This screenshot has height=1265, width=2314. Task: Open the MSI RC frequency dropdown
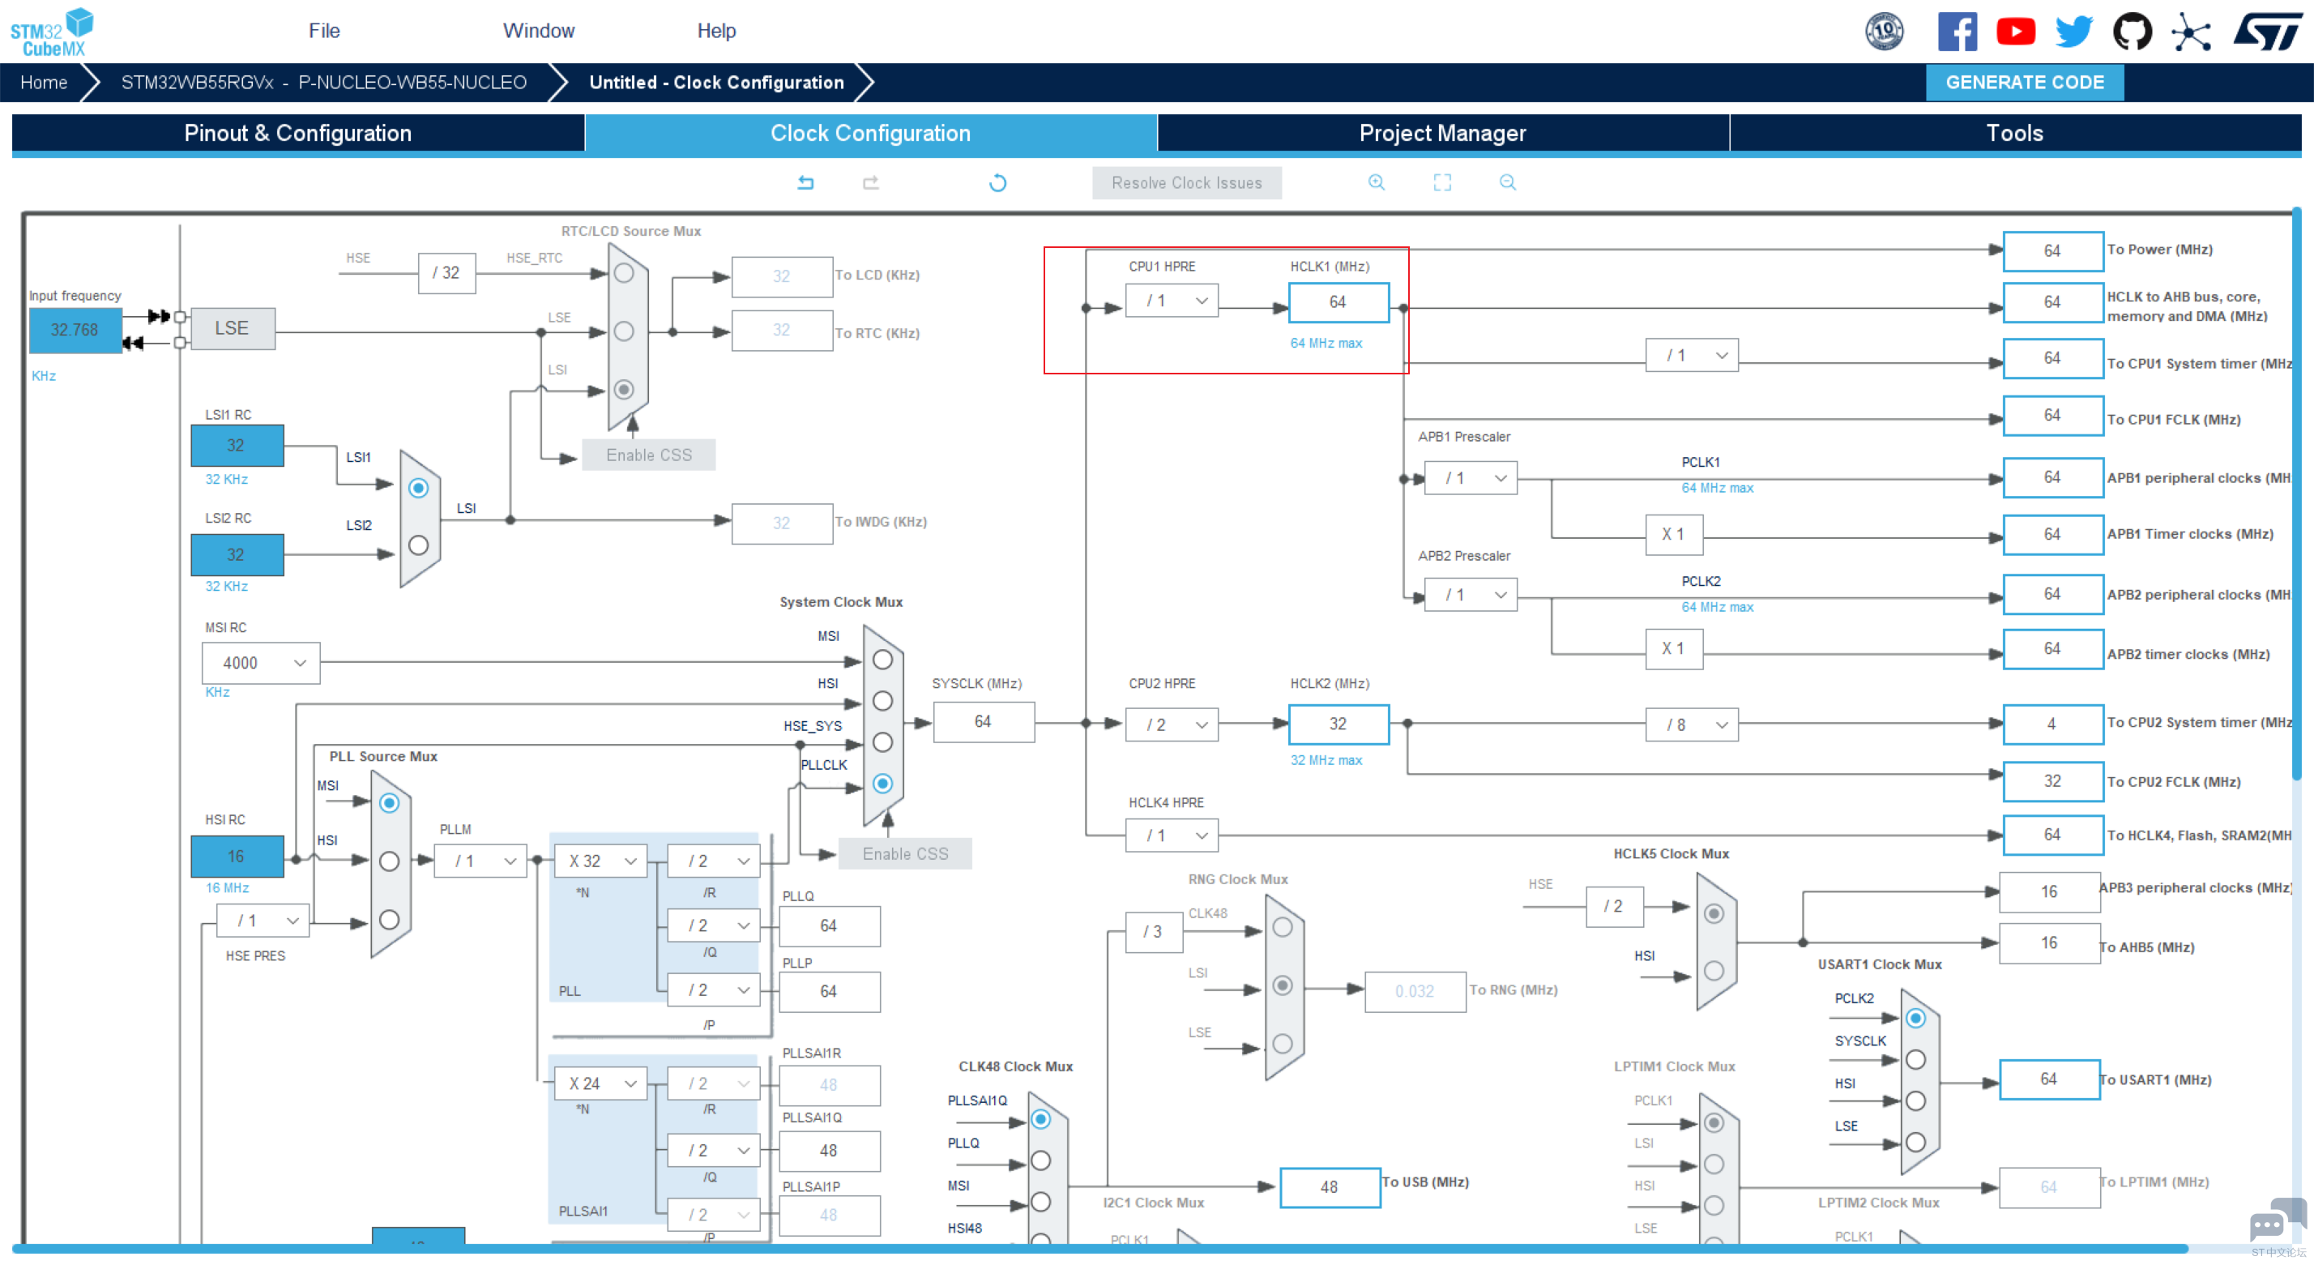(261, 663)
